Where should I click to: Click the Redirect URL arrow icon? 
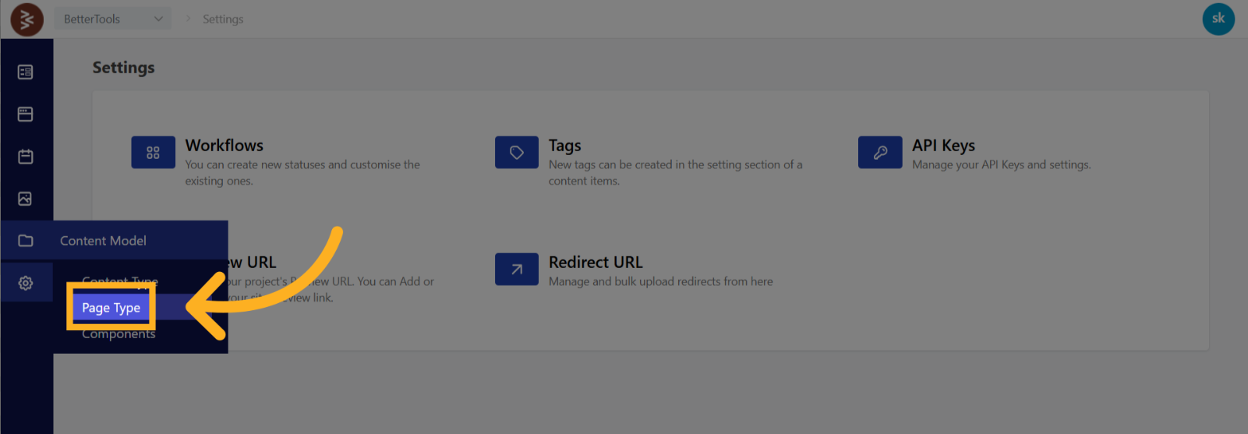coord(516,270)
